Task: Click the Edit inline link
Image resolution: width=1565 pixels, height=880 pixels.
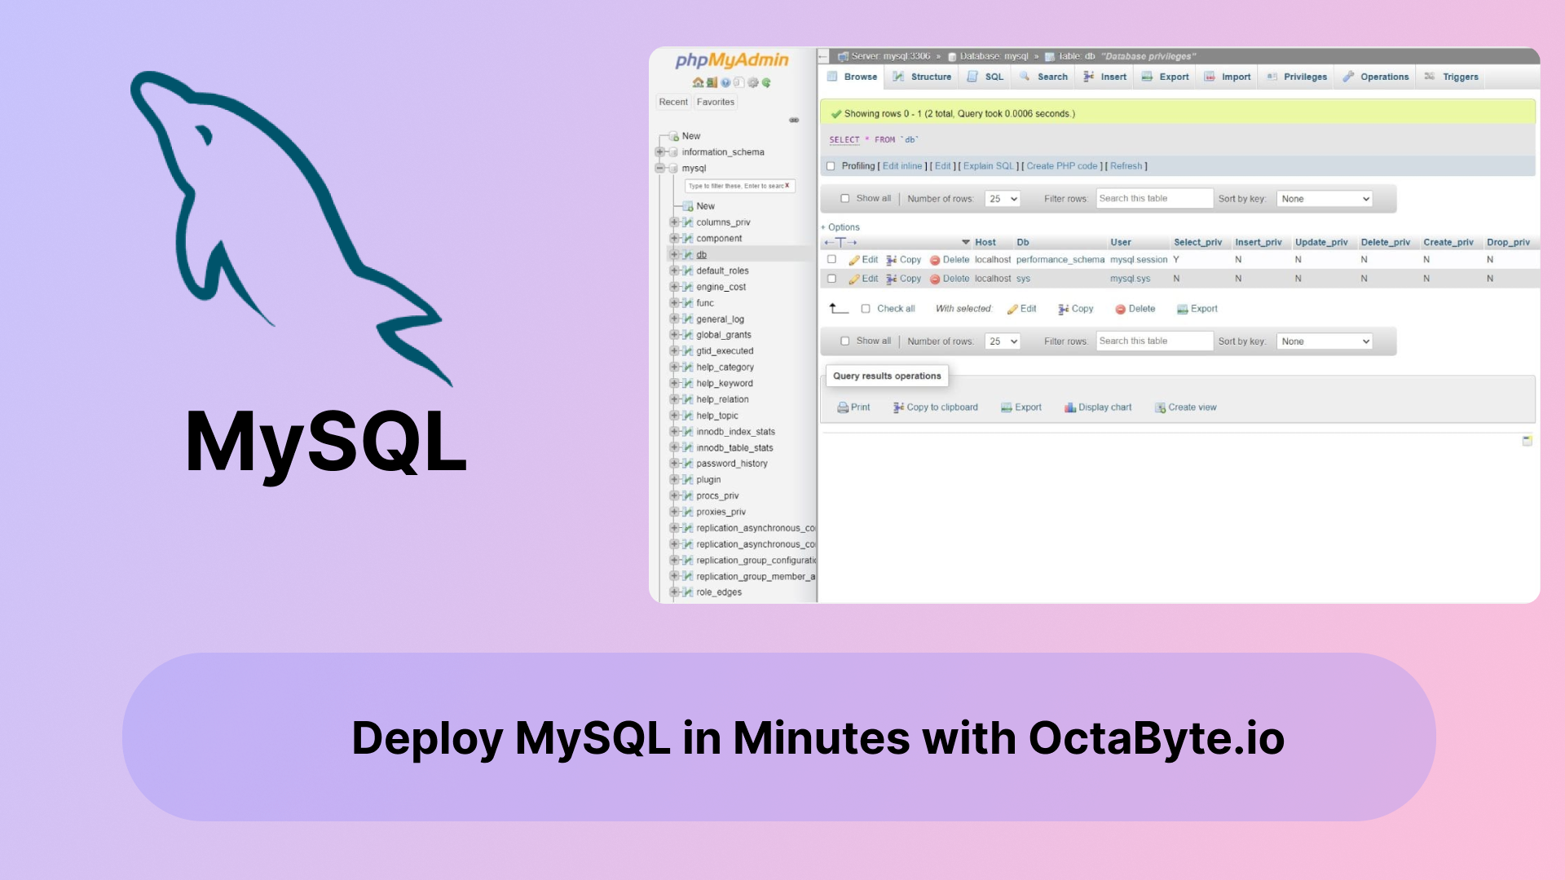Action: click(x=902, y=166)
